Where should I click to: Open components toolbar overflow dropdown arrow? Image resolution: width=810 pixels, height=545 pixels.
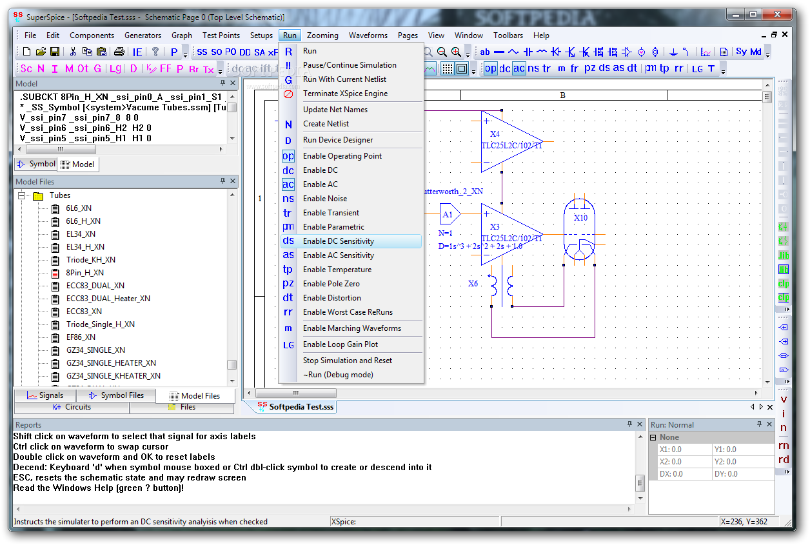tap(769, 53)
